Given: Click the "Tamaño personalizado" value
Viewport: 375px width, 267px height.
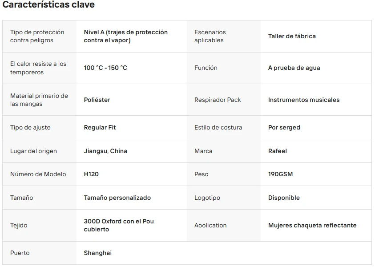Looking at the screenshot, I should click(117, 198).
